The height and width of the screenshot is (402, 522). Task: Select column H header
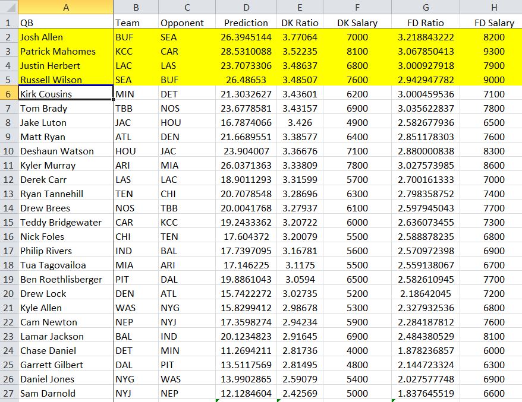tap(491, 7)
